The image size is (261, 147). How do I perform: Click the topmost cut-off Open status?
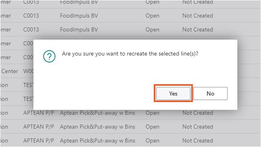pos(153,2)
